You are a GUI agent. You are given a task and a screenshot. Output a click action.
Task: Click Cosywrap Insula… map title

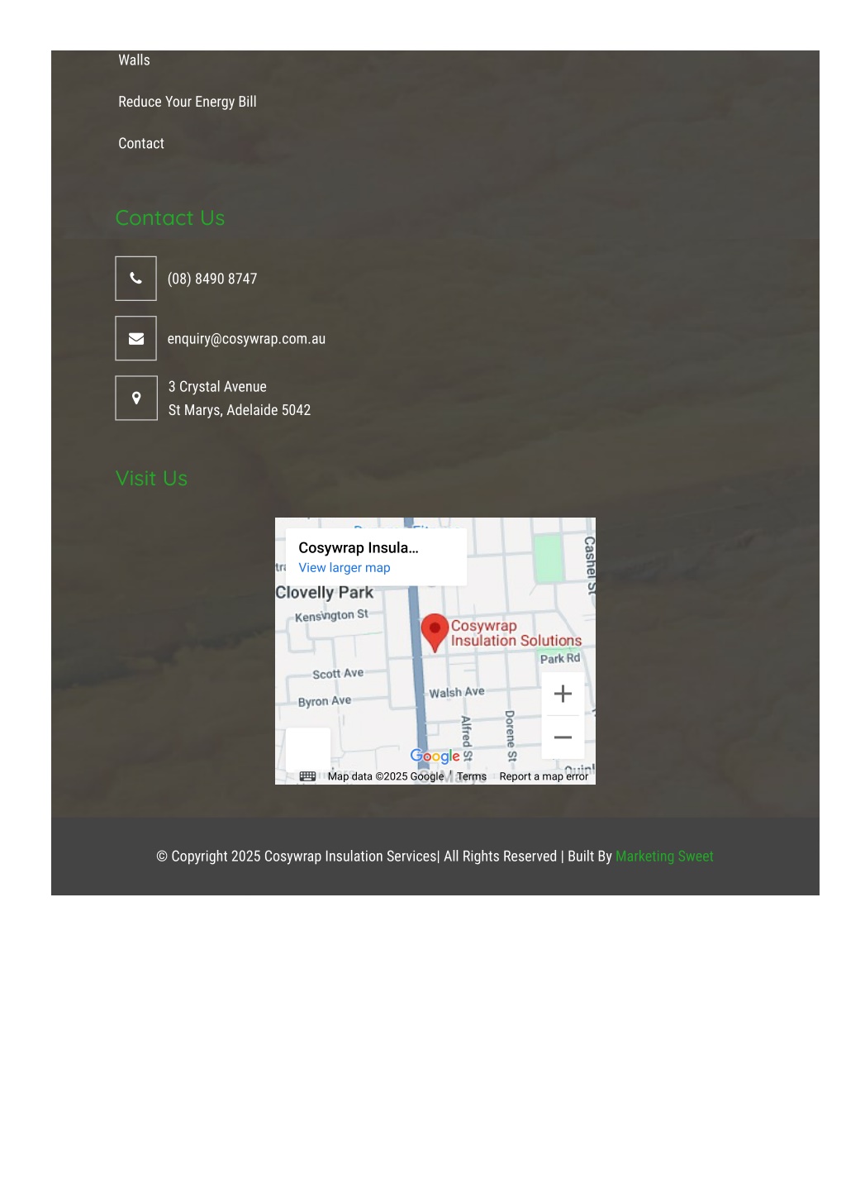[359, 548]
